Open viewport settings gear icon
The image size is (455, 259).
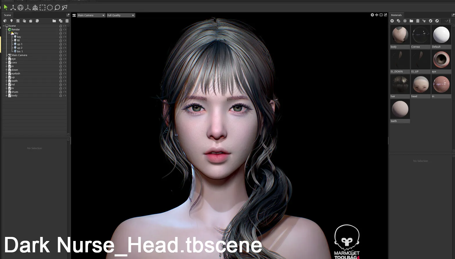point(372,15)
